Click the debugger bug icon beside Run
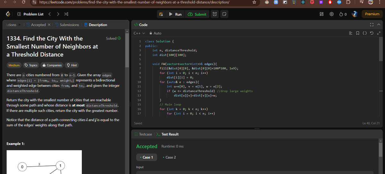This screenshot has width=385, height=174. 161,14
